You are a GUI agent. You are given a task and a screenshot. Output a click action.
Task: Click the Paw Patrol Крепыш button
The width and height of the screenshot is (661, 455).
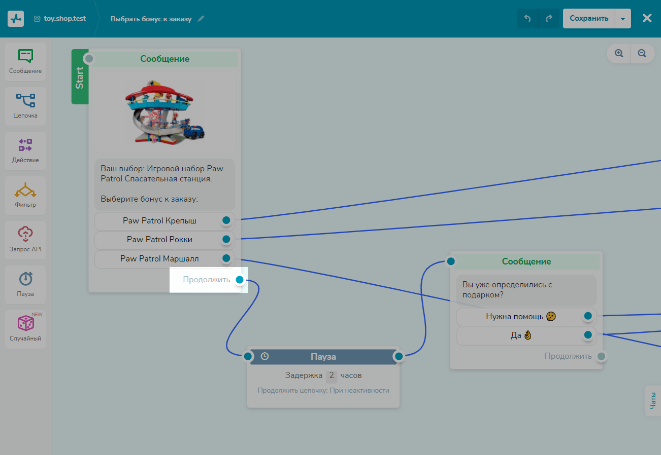click(x=159, y=220)
